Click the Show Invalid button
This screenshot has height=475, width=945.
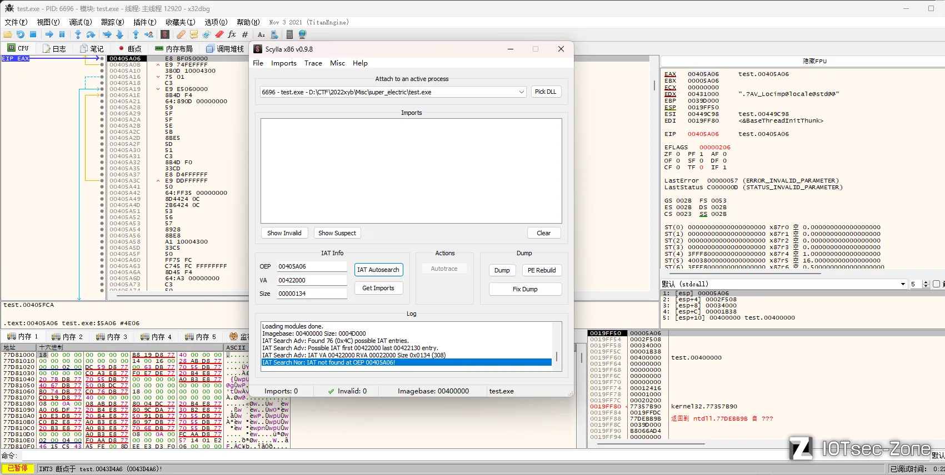point(284,233)
